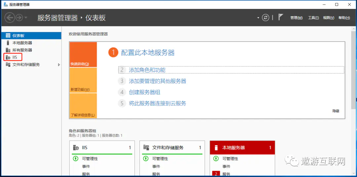Screen dimensions: 357x177
Task: Open the 工具(T) menu
Action: coord(313,18)
